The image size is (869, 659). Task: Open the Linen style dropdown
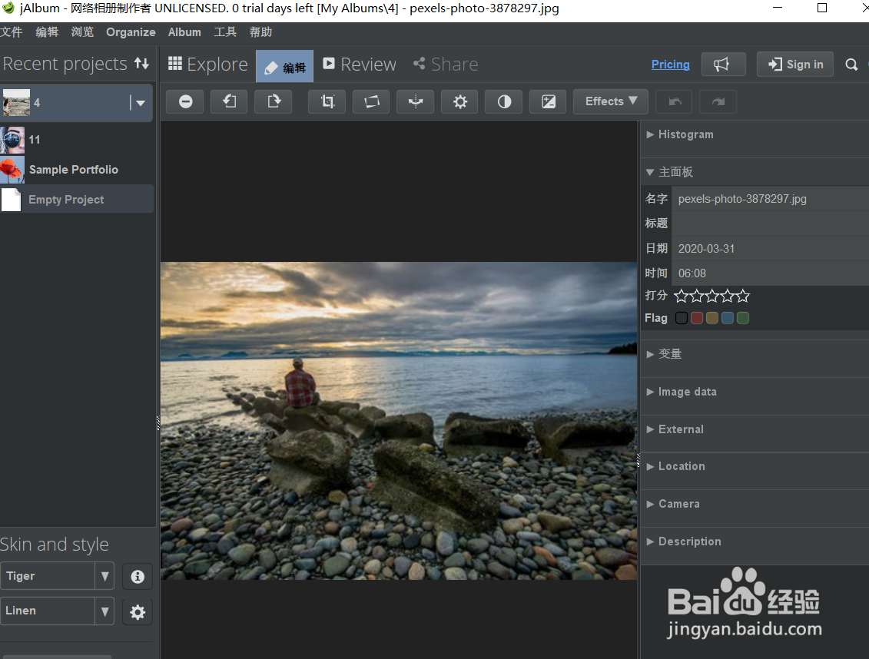[104, 611]
